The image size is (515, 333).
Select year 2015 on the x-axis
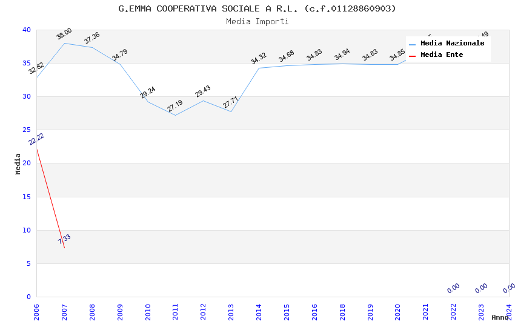tap(287, 312)
